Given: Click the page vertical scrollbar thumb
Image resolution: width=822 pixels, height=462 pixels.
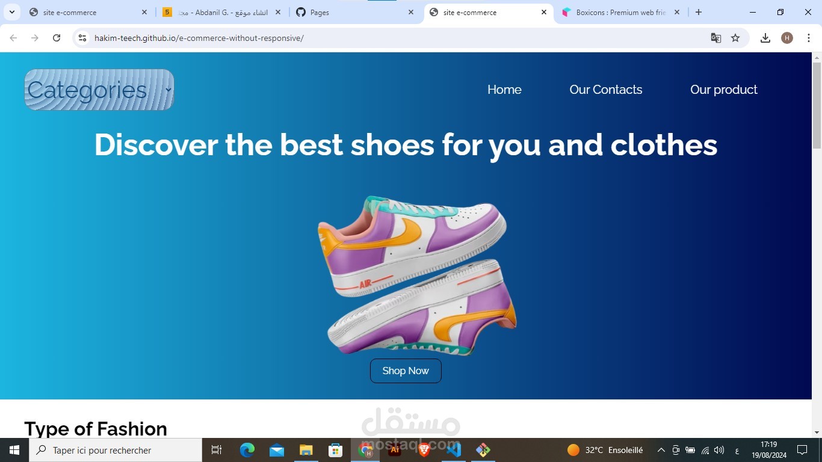Looking at the screenshot, I should coord(817,105).
